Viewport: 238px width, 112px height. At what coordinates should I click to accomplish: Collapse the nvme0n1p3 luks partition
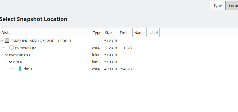[x=6, y=55]
